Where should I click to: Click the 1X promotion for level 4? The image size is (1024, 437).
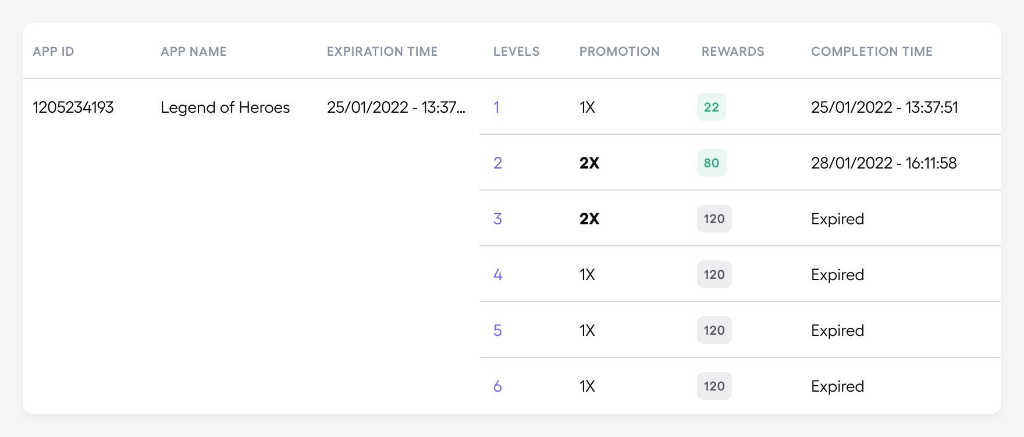587,274
